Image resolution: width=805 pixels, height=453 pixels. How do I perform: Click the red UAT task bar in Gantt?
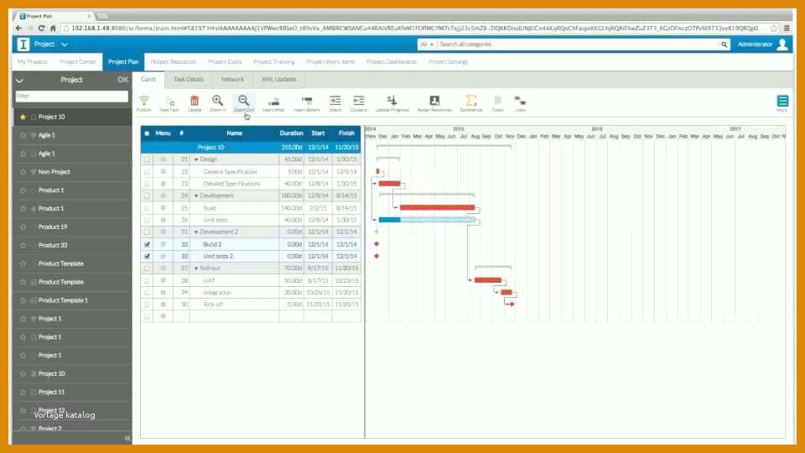coord(488,280)
